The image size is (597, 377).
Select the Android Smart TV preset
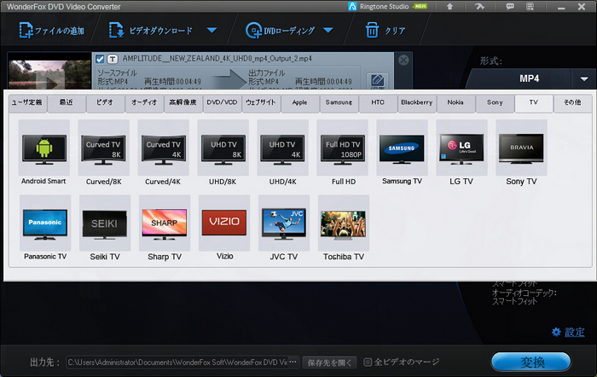point(44,153)
